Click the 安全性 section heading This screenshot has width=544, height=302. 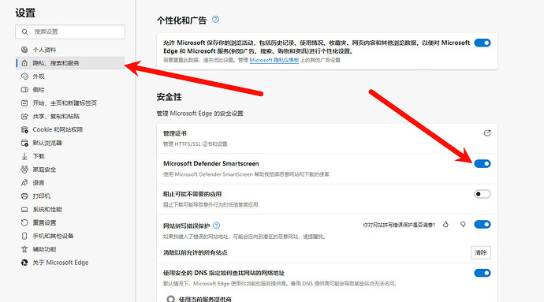pos(169,97)
